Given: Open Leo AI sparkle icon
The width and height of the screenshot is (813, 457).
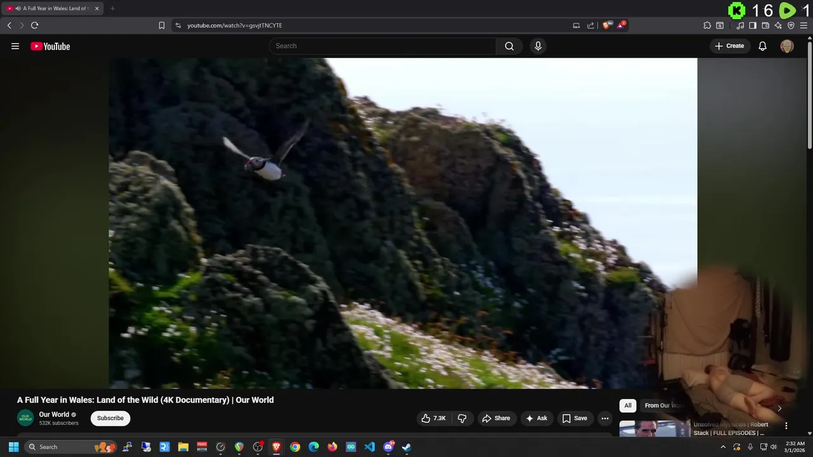Looking at the screenshot, I should point(778,25).
